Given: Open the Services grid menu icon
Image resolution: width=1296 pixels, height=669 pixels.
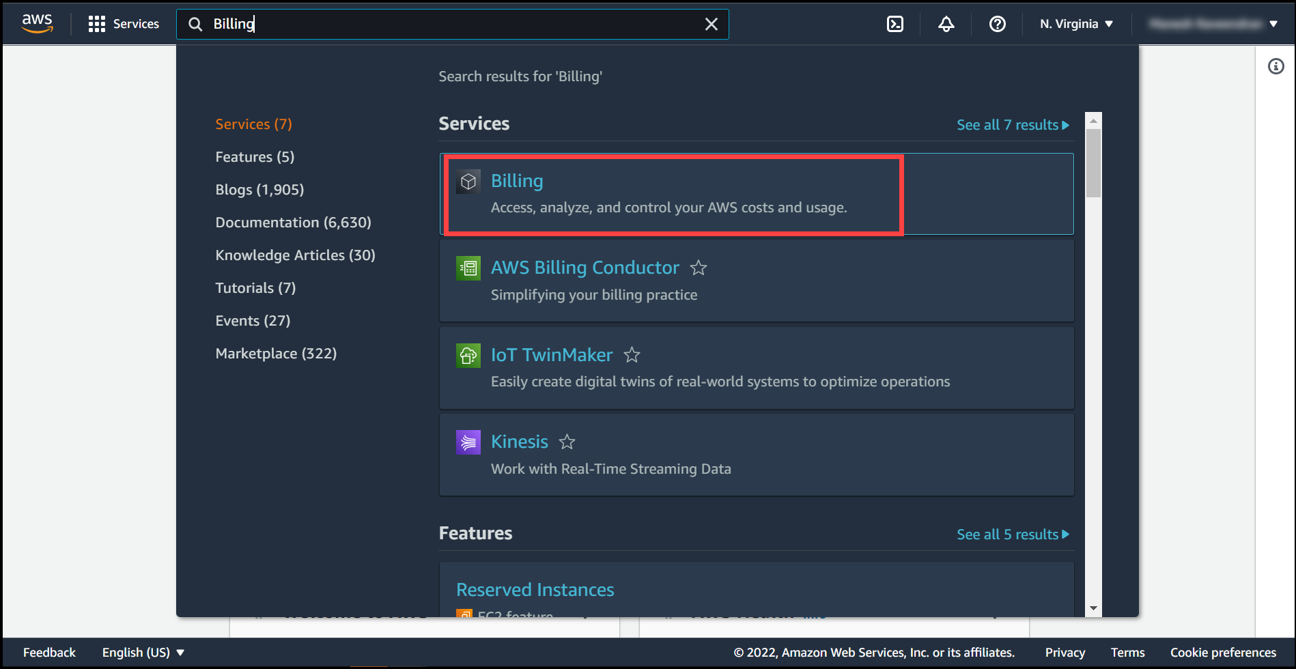Looking at the screenshot, I should point(97,24).
